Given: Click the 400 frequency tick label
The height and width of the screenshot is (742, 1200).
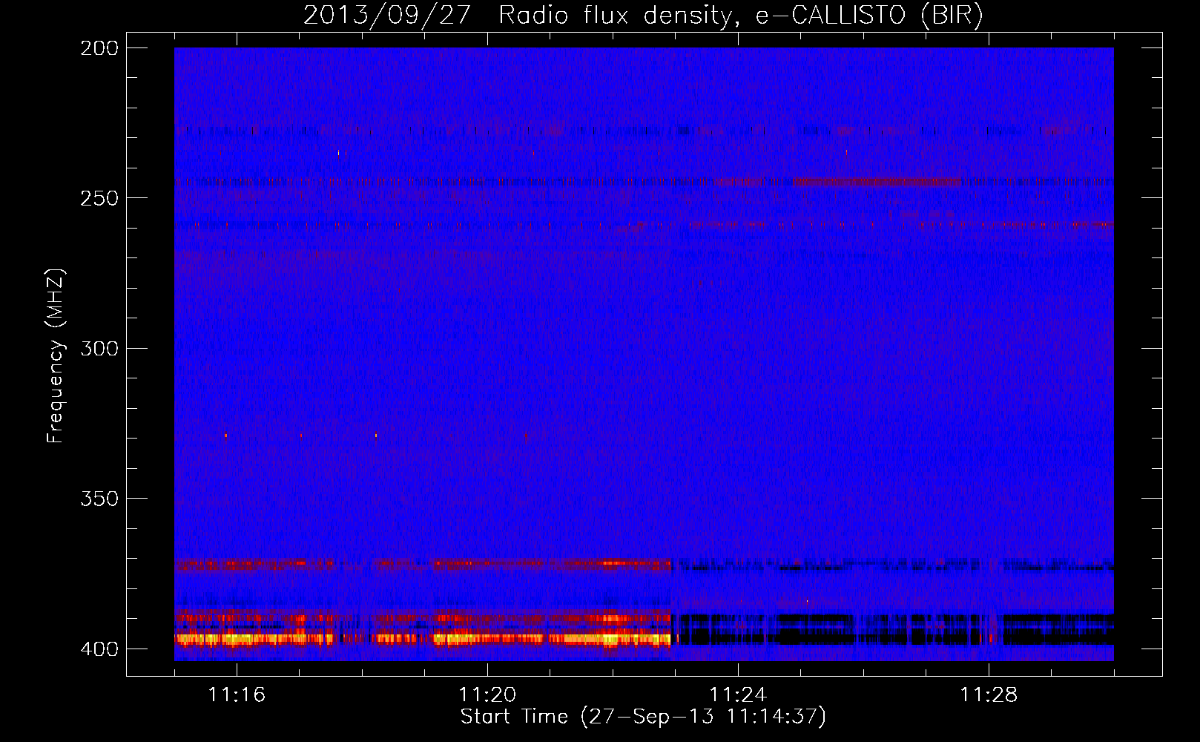Looking at the screenshot, I should [99, 649].
